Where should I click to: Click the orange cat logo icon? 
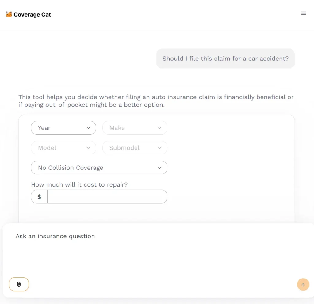[9, 14]
